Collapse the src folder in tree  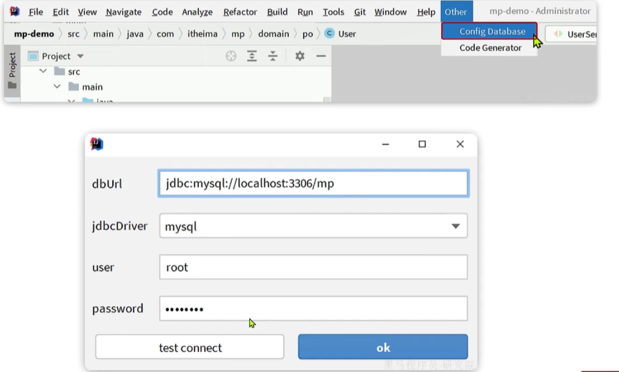point(43,71)
